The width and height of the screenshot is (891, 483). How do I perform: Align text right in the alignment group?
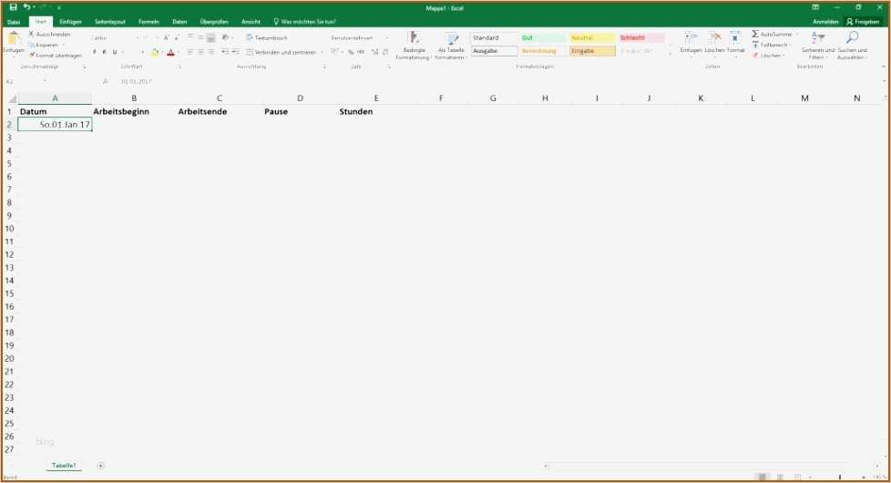coord(210,52)
